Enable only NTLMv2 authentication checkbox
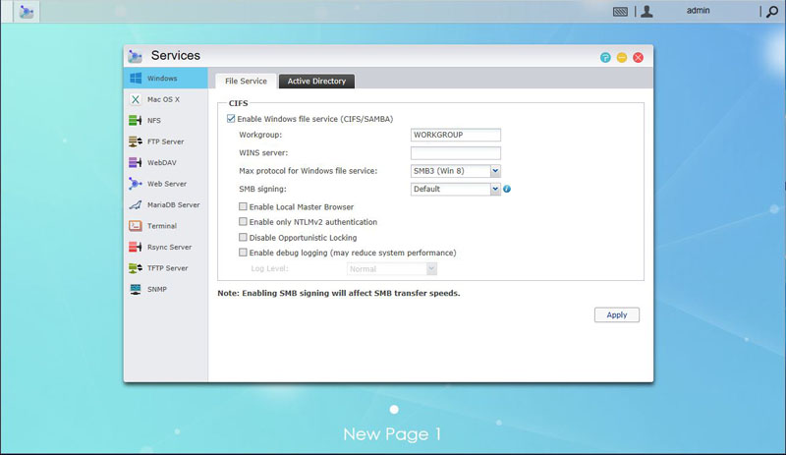 pyautogui.click(x=243, y=222)
